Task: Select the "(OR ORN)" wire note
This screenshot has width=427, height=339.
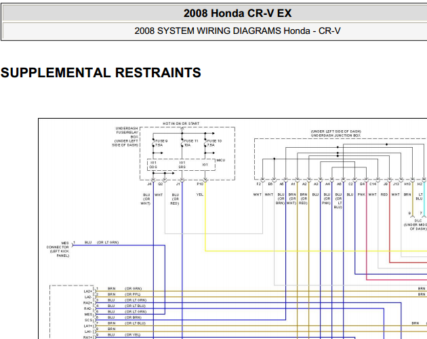Action: [x=133, y=289]
